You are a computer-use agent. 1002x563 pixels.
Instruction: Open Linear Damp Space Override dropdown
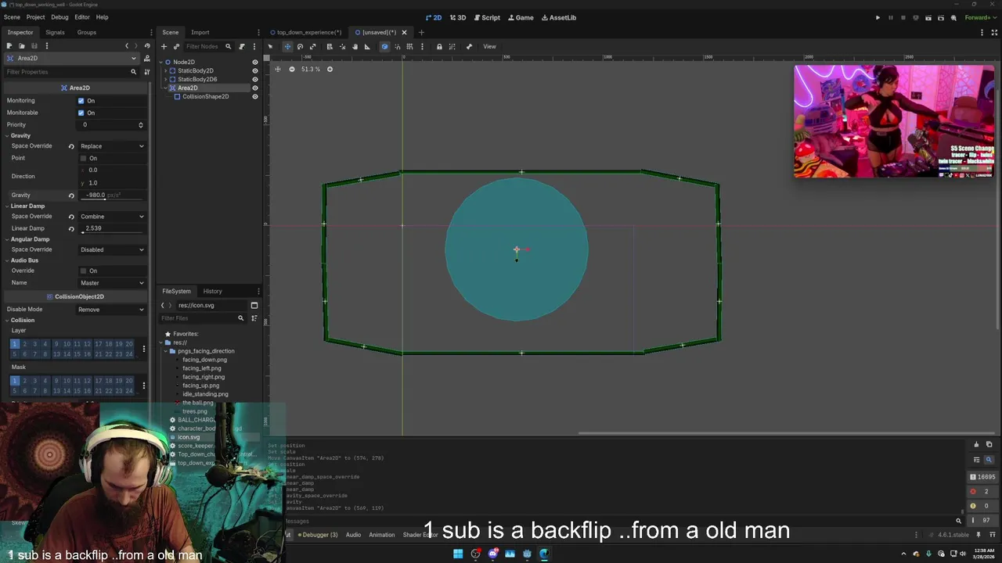pyautogui.click(x=112, y=217)
